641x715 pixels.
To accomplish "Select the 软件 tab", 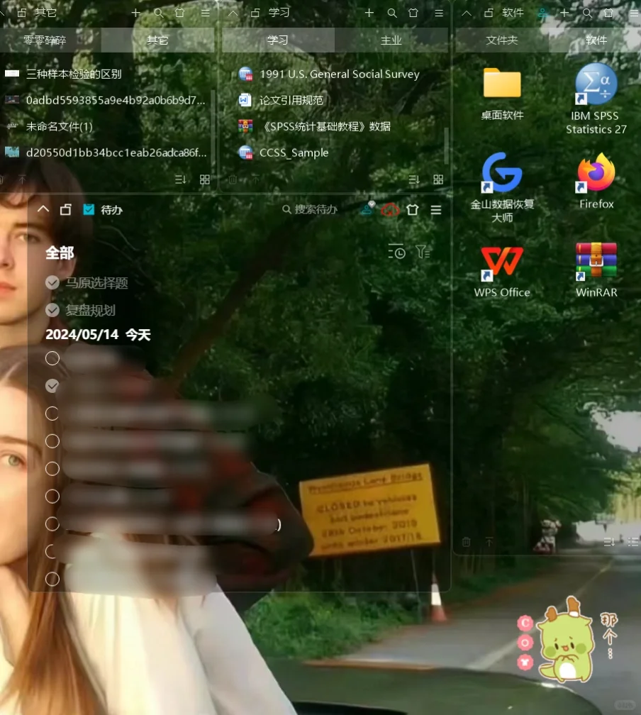I will click(x=596, y=40).
